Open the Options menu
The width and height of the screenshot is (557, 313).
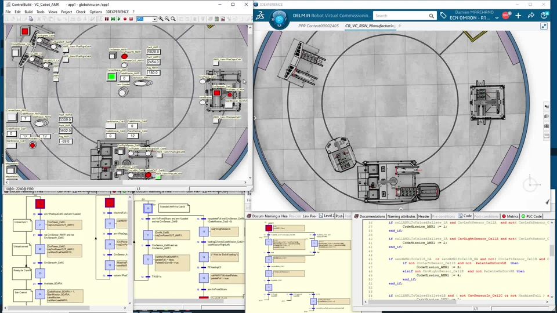96,12
